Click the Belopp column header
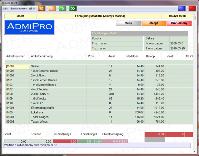 click(x=150, y=56)
